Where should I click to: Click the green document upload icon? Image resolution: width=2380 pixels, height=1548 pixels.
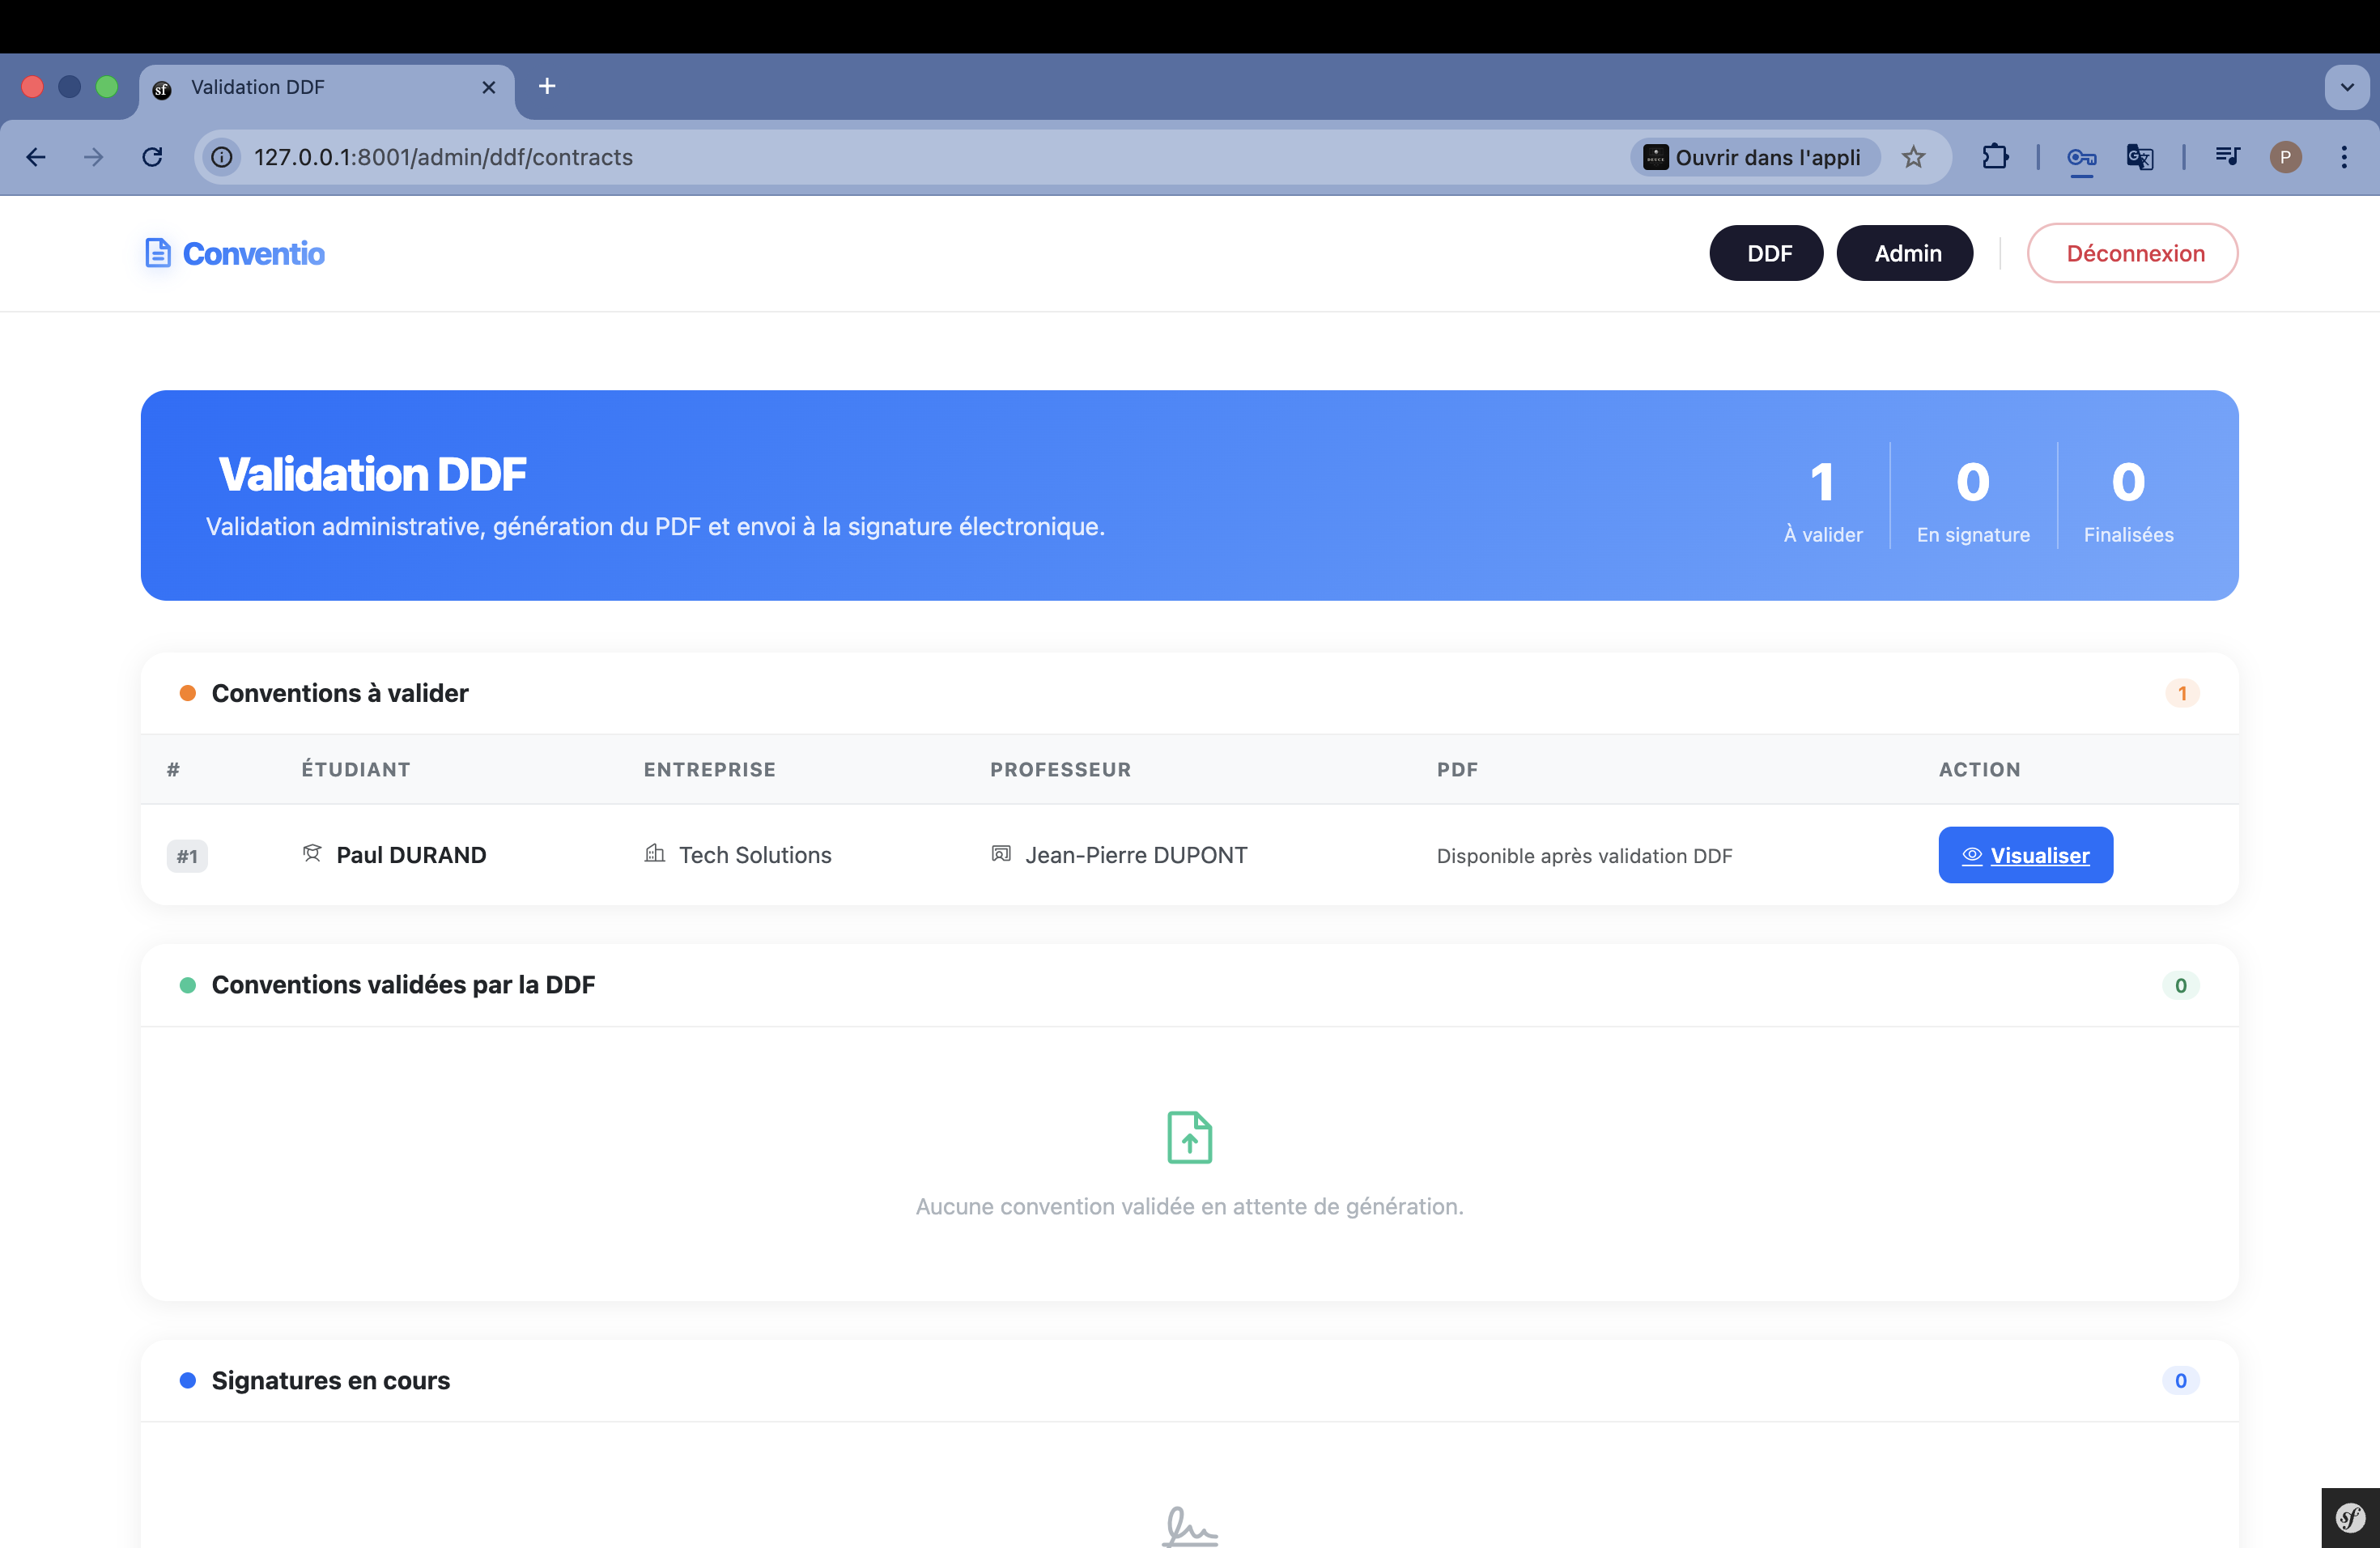click(1189, 1137)
